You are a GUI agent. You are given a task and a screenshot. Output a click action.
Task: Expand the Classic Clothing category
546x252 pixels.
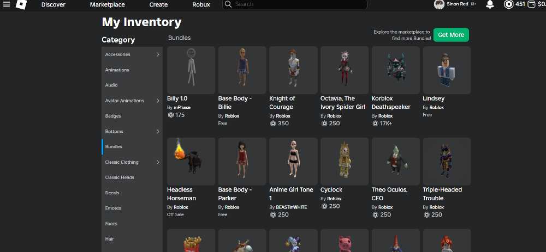coord(132,162)
